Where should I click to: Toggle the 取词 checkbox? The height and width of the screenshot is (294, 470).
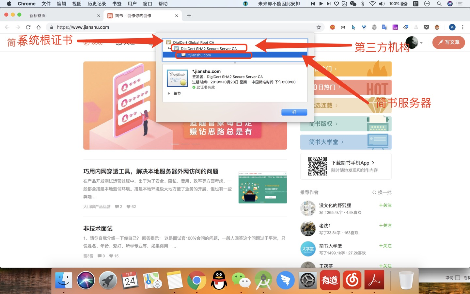point(457,278)
